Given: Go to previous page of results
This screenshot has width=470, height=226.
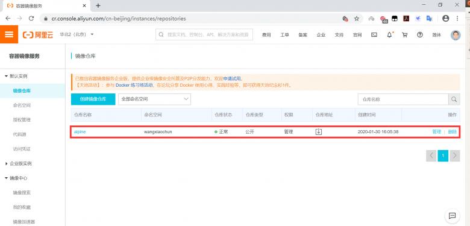Looking at the screenshot, I should tap(431, 155).
